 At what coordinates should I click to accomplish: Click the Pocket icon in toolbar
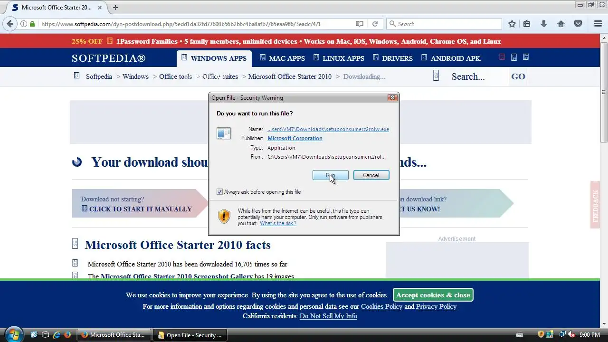[578, 24]
